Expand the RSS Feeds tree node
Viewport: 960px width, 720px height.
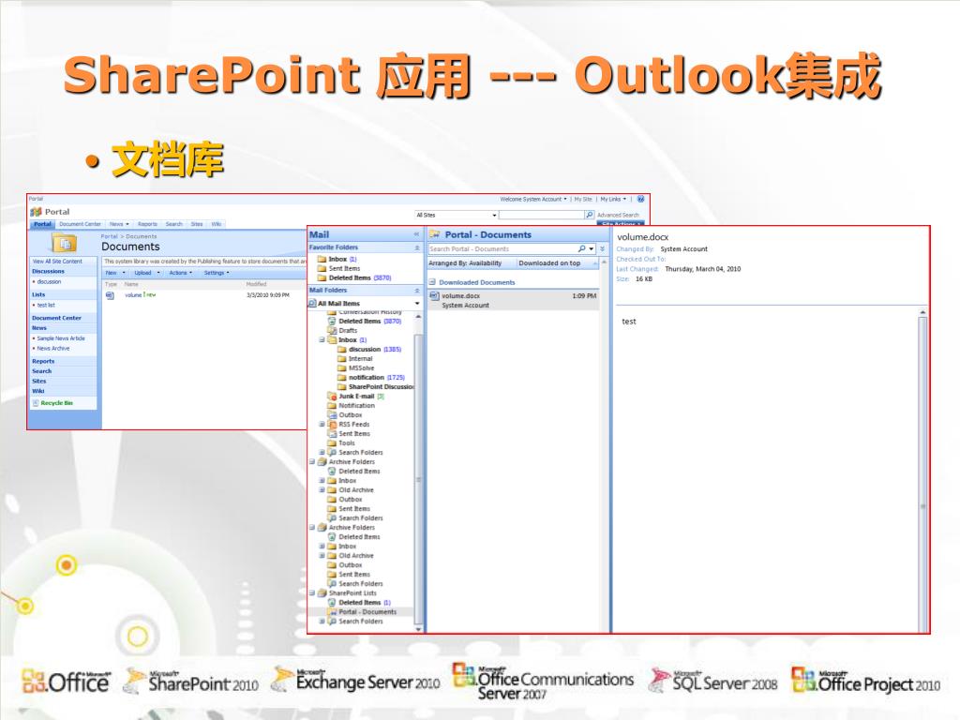(x=322, y=425)
